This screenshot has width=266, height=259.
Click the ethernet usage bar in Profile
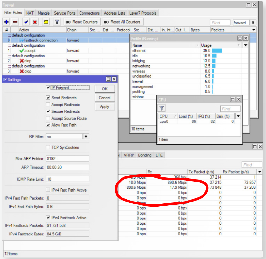[x=217, y=51]
